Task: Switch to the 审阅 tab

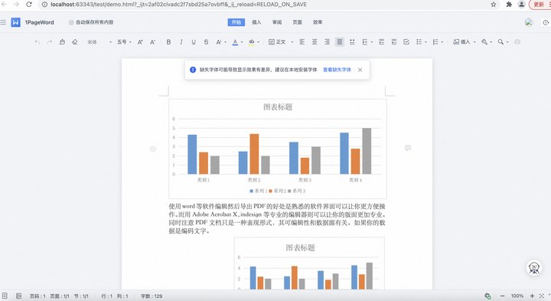Action: coord(277,22)
